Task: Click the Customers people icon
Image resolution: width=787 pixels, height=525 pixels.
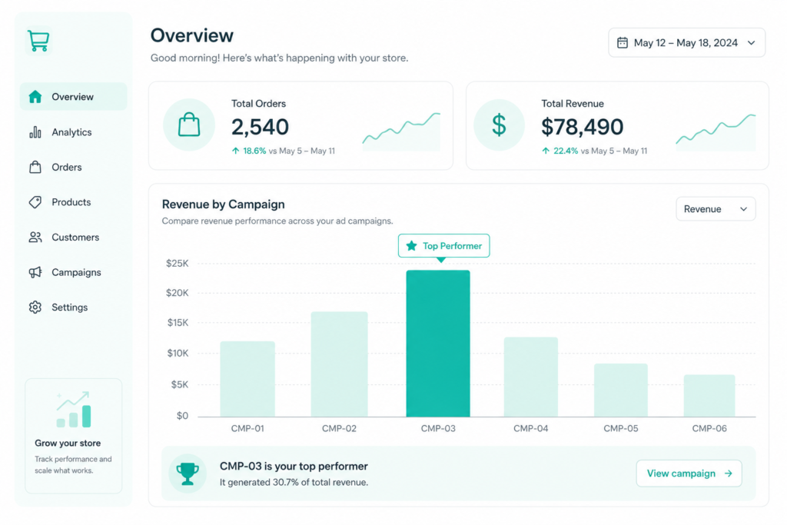Action: click(35, 237)
